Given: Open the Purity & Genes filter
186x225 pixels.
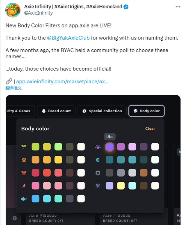Looking at the screenshot, I should point(20,111).
